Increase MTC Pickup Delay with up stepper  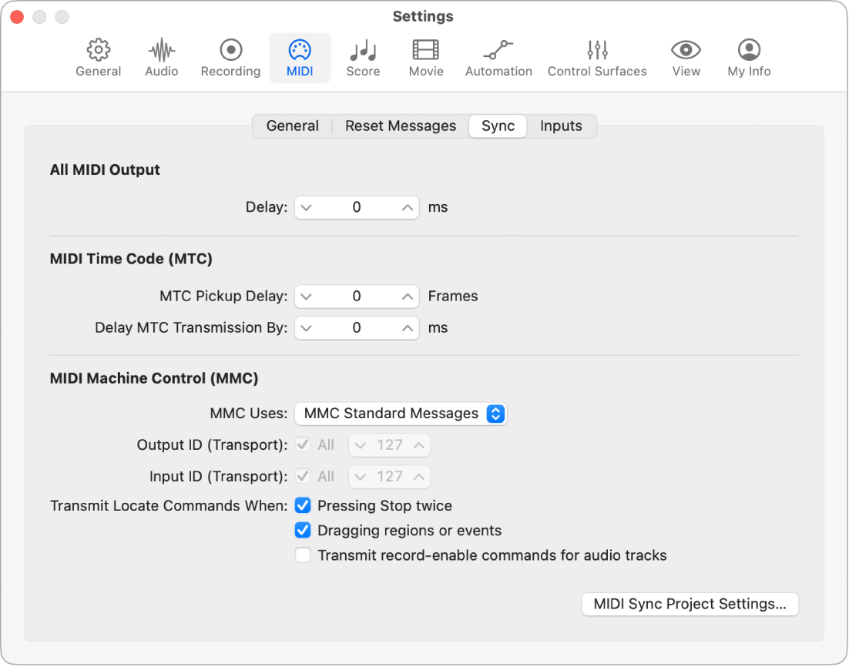(407, 297)
